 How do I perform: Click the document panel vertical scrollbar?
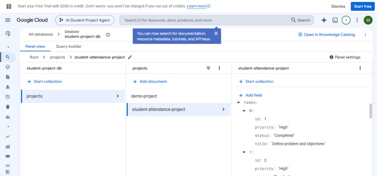click(x=370, y=111)
